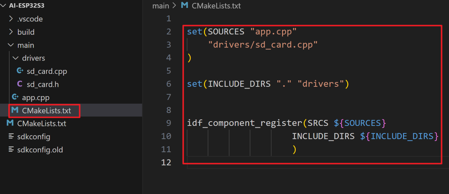Open the .vscode folder
This screenshot has width=449, height=194.
click(30, 19)
